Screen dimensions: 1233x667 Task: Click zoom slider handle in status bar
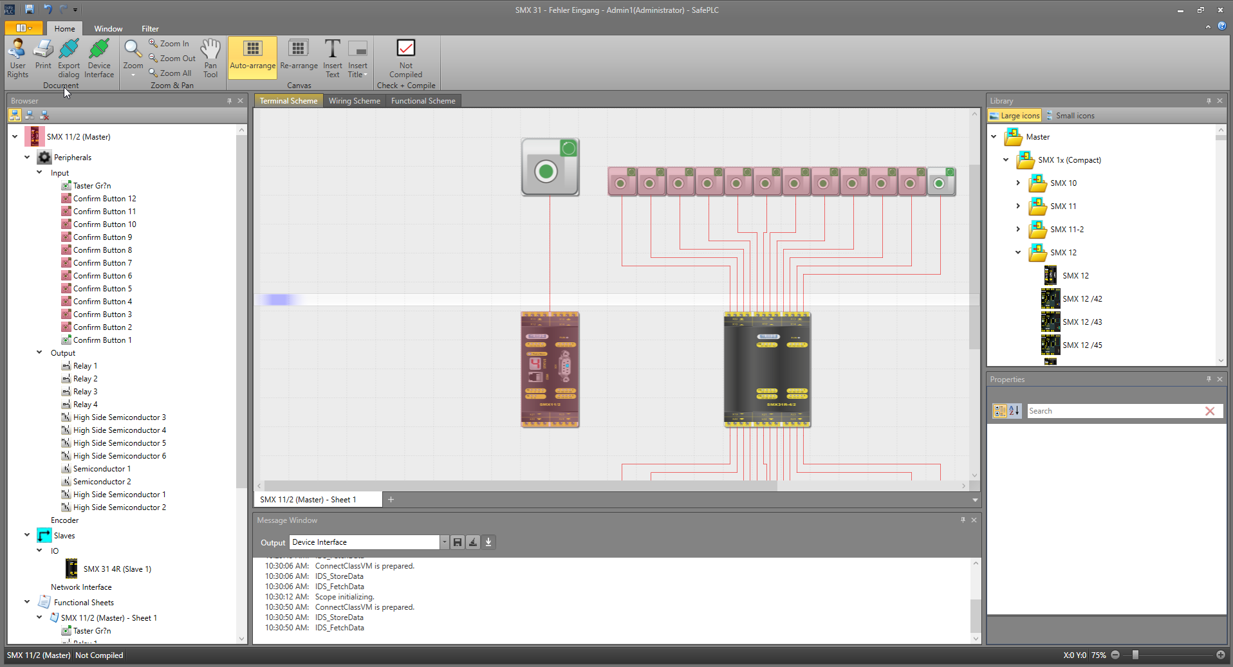1135,655
